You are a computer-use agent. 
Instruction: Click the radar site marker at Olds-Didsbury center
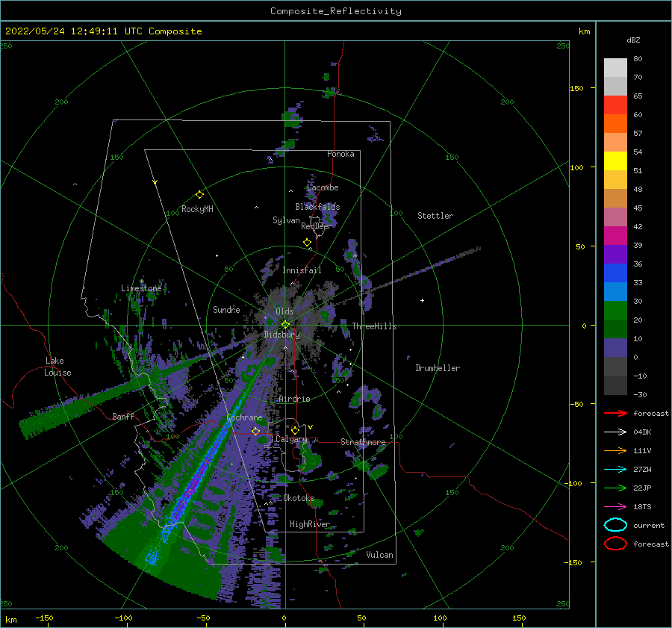coord(285,325)
